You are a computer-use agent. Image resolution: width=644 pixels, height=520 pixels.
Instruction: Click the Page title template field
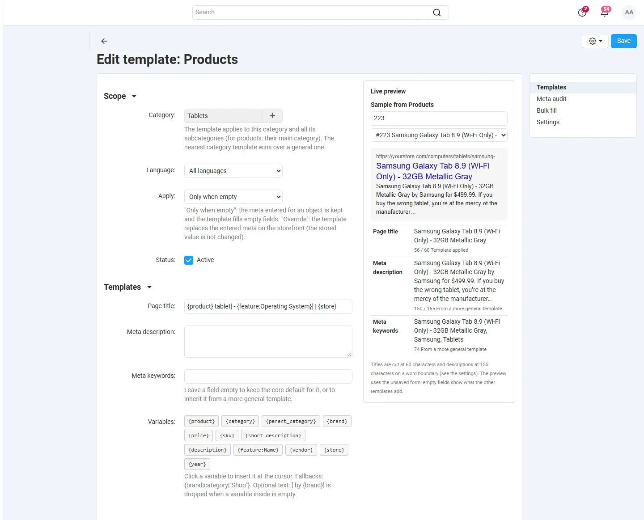click(268, 307)
